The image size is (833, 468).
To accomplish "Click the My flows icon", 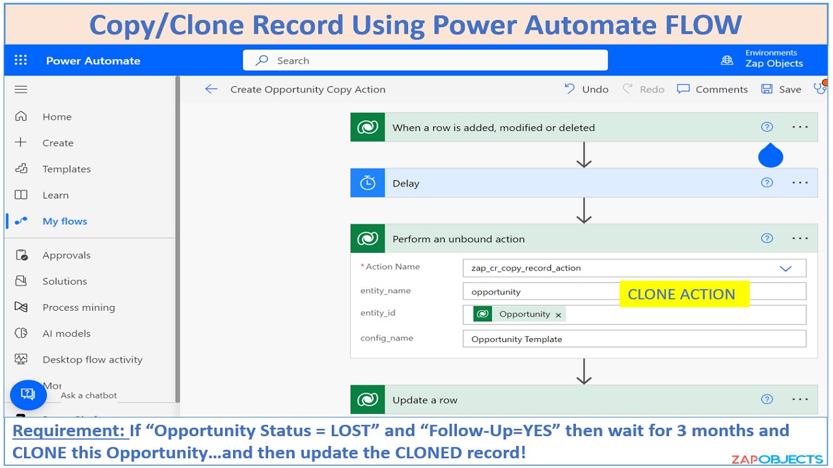I will click(21, 221).
